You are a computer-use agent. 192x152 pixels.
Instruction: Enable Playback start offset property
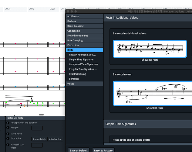point(8,145)
